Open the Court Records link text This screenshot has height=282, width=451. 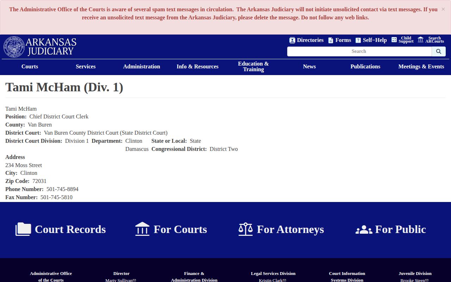point(70,229)
